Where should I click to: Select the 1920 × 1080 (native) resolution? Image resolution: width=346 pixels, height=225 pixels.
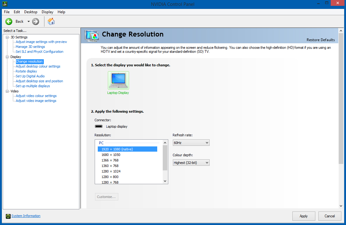click(127, 149)
